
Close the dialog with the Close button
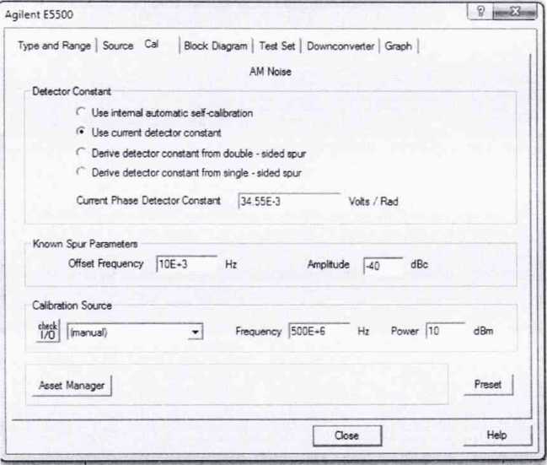coord(346,435)
